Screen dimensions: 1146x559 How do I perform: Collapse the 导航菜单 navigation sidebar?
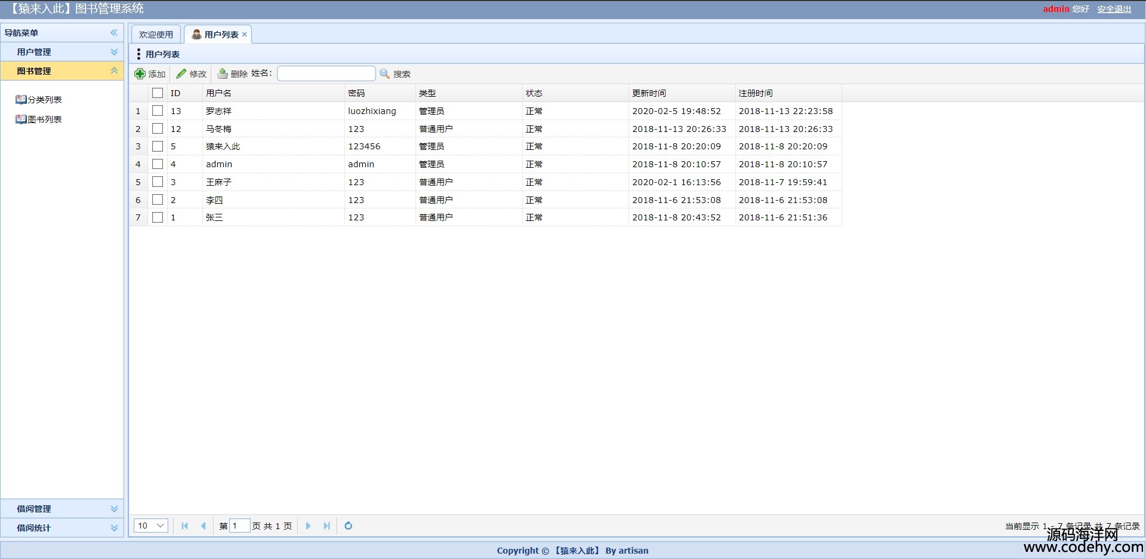click(x=114, y=33)
